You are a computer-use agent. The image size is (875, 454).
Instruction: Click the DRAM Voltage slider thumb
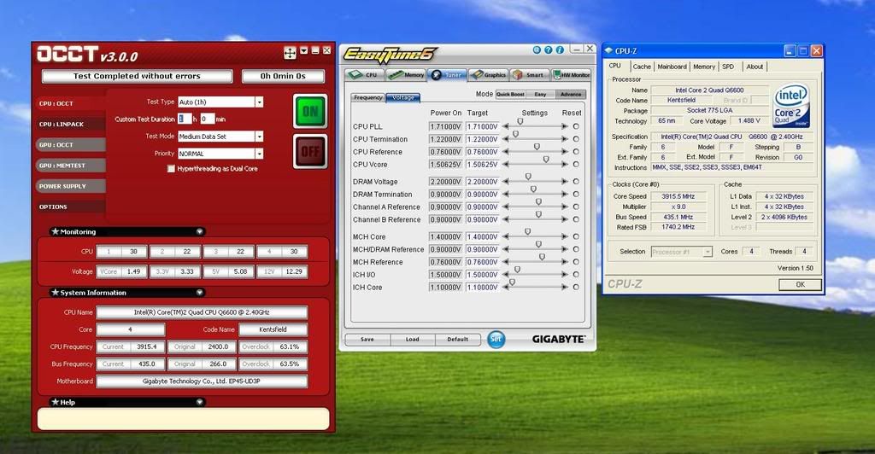[528, 177]
